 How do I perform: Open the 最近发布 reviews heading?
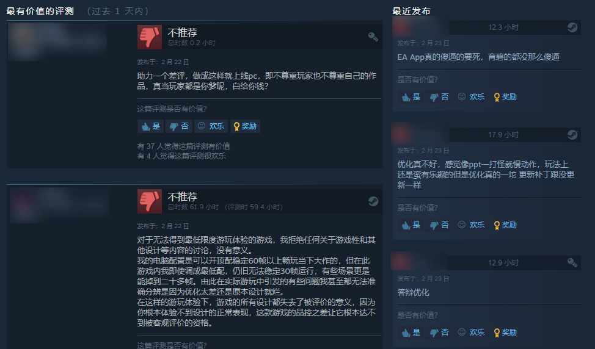tap(411, 11)
